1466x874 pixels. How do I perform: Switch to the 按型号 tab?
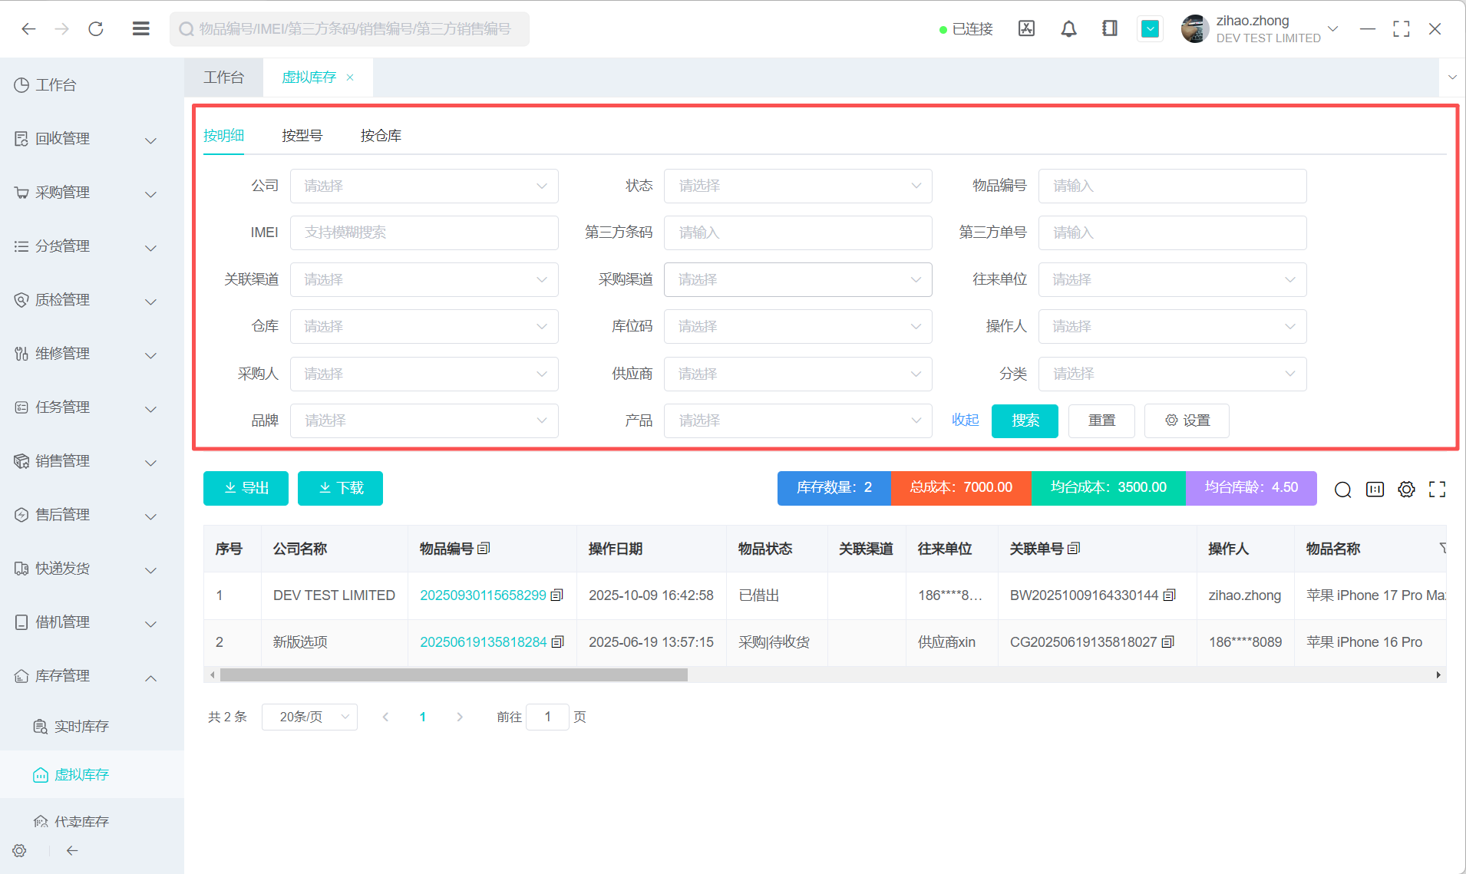tap(302, 136)
